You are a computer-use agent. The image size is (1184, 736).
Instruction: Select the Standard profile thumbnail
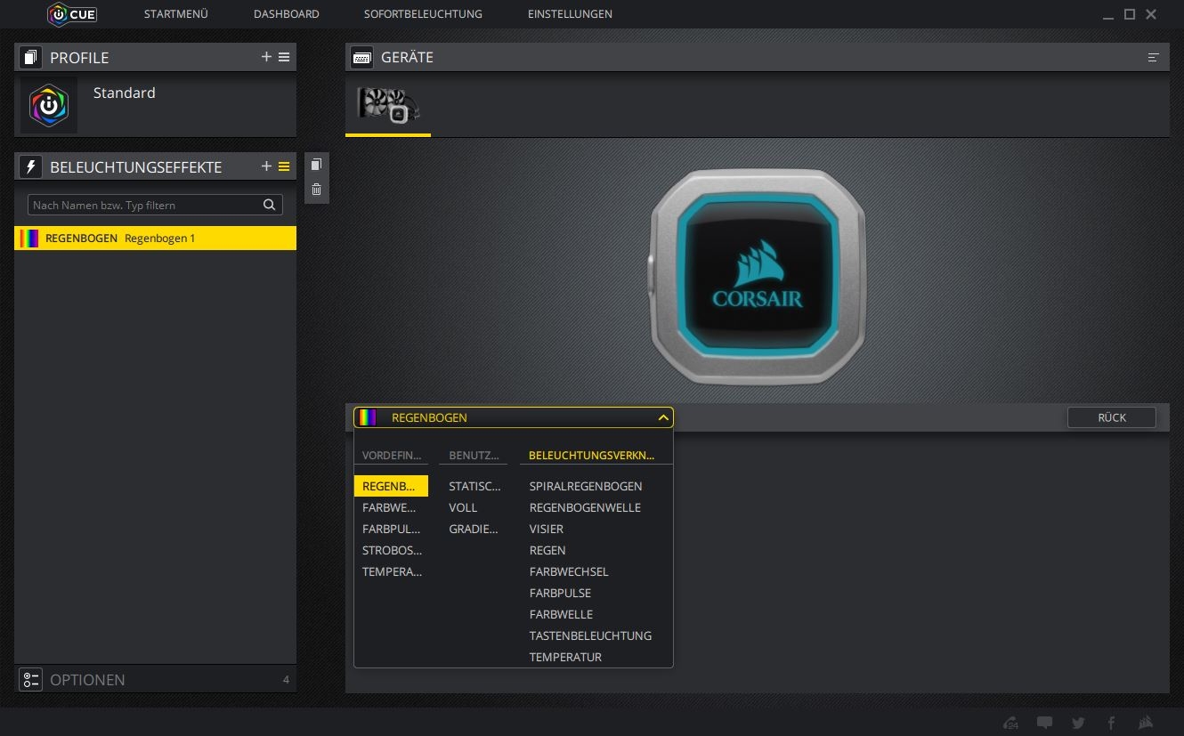point(49,106)
